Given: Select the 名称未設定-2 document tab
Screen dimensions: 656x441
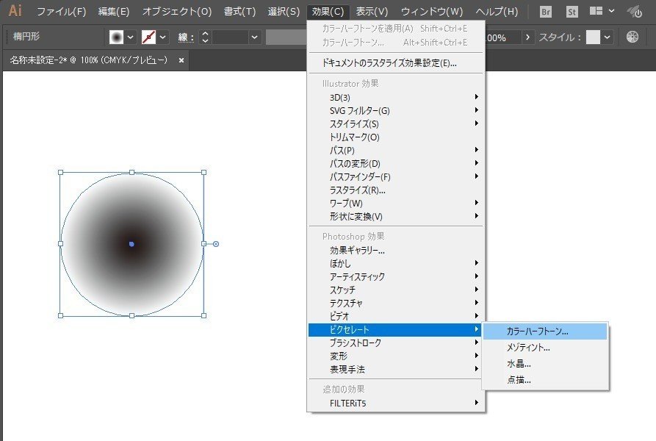Looking at the screenshot, I should (81, 60).
